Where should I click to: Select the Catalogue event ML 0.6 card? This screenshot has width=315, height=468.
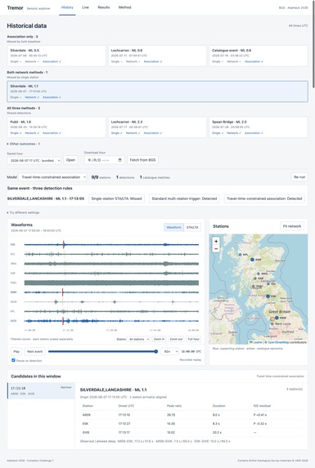click(x=259, y=56)
